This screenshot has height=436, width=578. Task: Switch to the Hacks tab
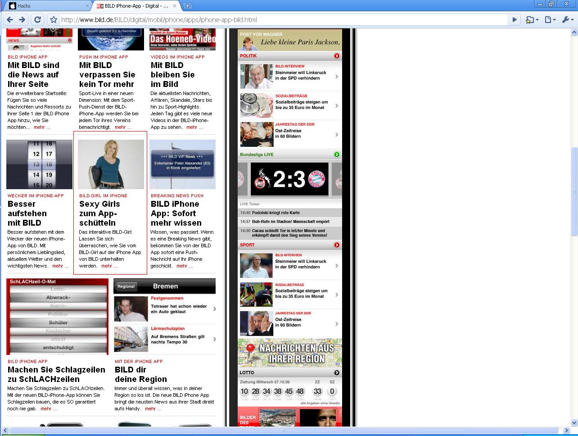point(47,6)
